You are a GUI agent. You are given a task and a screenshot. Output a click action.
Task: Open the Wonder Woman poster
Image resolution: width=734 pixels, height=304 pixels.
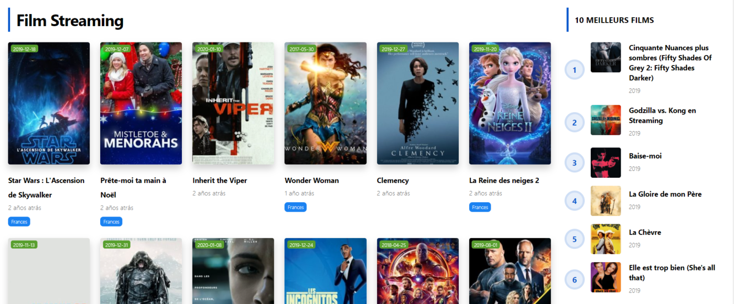pyautogui.click(x=326, y=103)
